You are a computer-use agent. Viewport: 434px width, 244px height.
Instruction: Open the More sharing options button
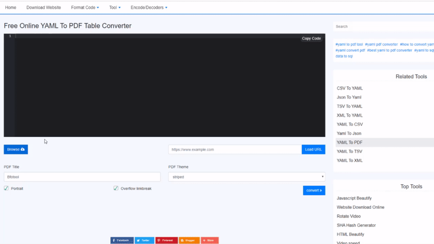click(x=210, y=240)
